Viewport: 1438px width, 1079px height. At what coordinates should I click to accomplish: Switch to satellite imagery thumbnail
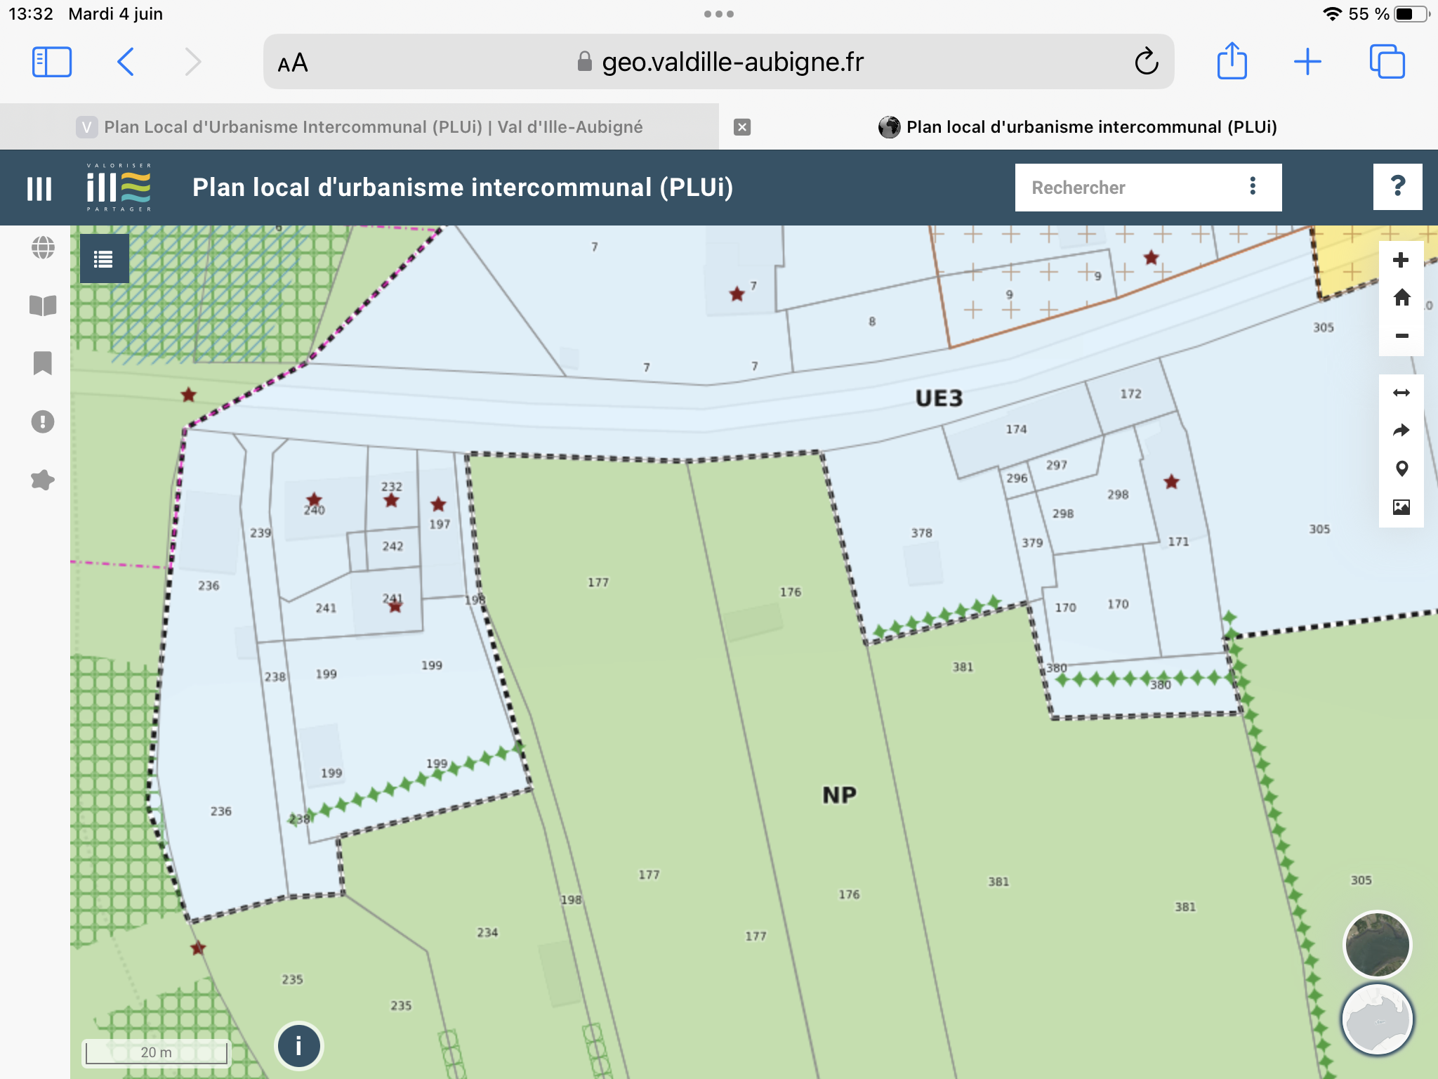pos(1377,945)
